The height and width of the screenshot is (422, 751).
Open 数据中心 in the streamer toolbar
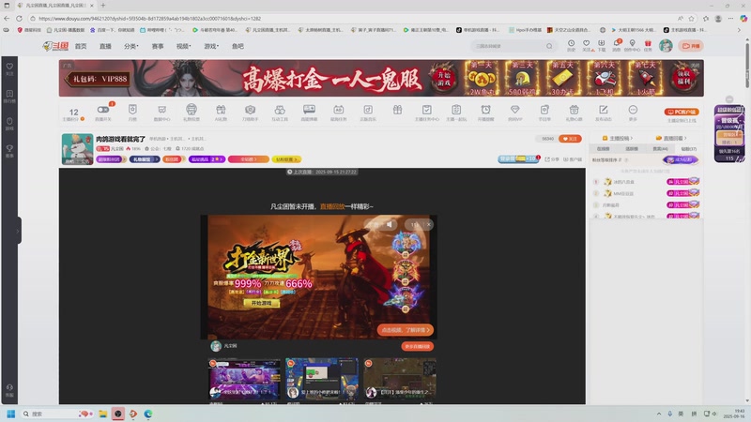161,113
